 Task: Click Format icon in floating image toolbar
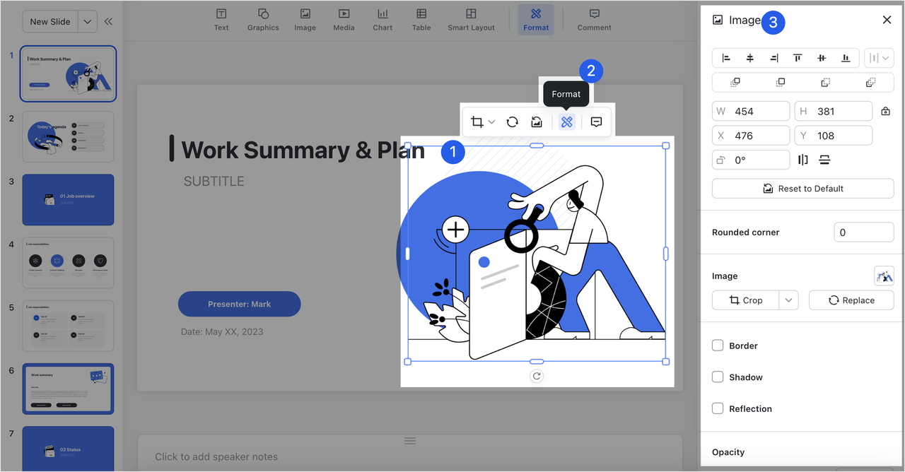tap(566, 122)
